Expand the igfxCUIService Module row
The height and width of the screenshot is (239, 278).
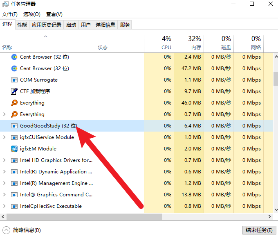[x=4, y=137]
